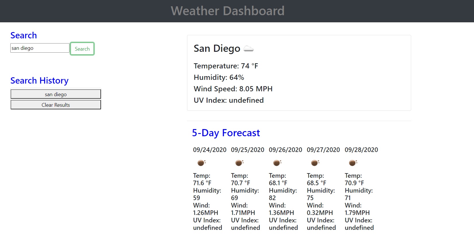Click the 09/24/2020 date label
474x249 pixels.
click(x=209, y=150)
